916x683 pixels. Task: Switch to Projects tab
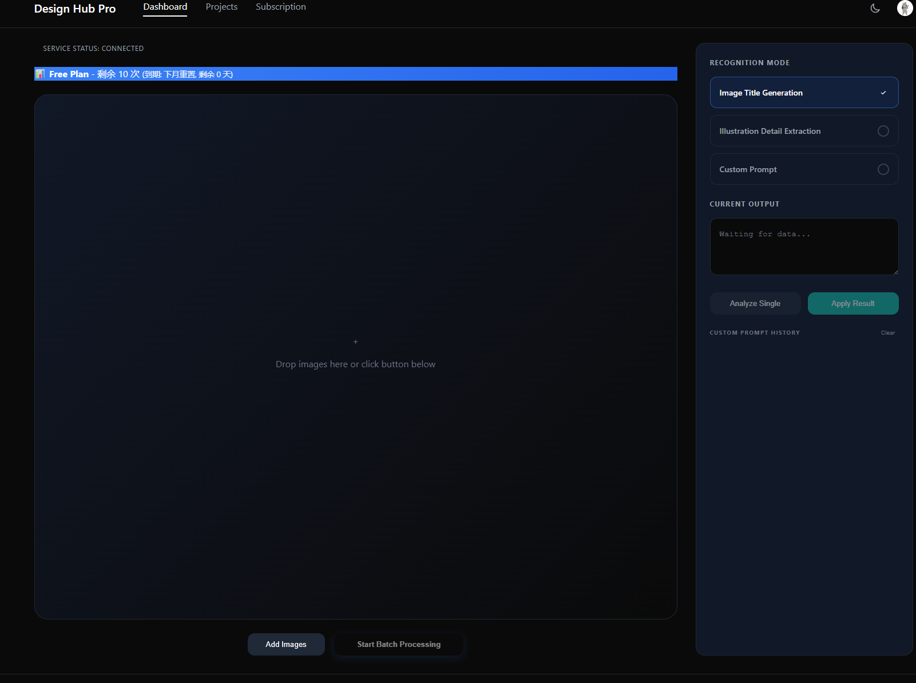(221, 7)
